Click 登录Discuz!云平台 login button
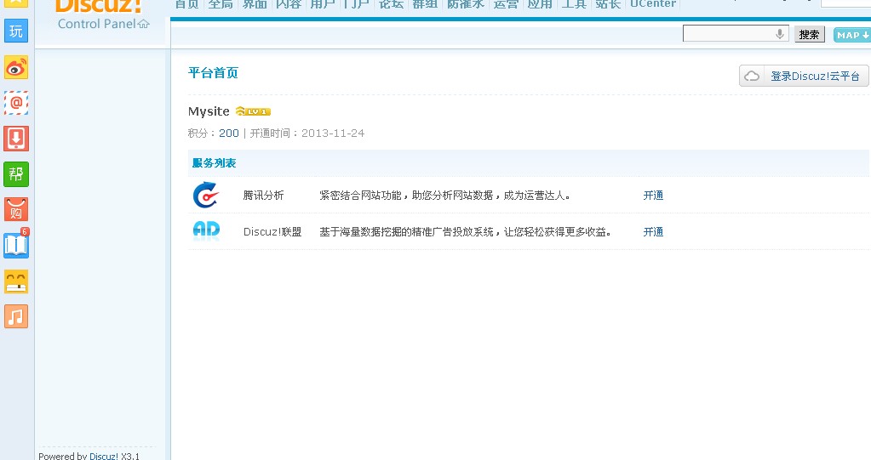Viewport: 871px width, 460px height. [804, 76]
